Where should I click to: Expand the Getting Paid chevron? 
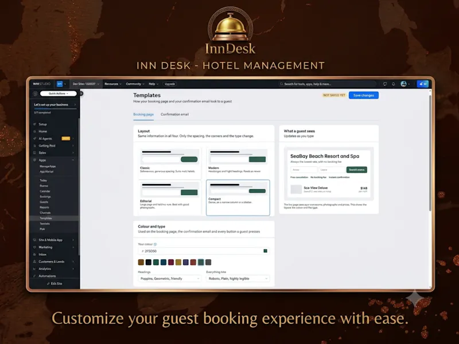click(73, 146)
